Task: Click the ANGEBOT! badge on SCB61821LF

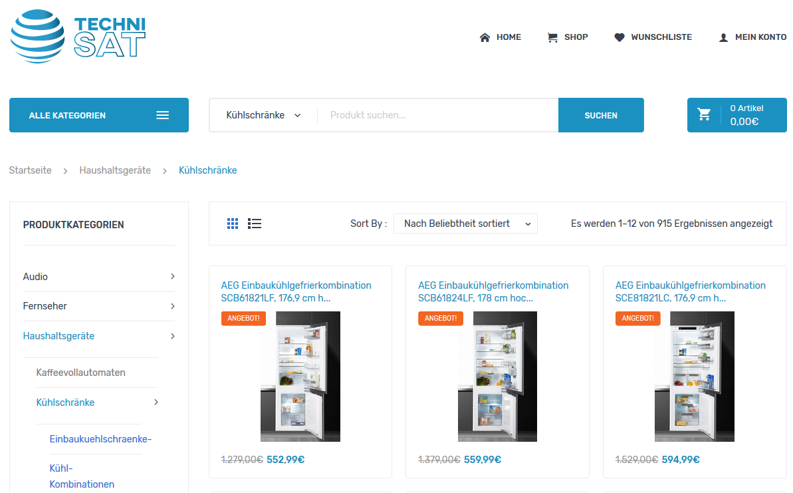Action: 243,319
